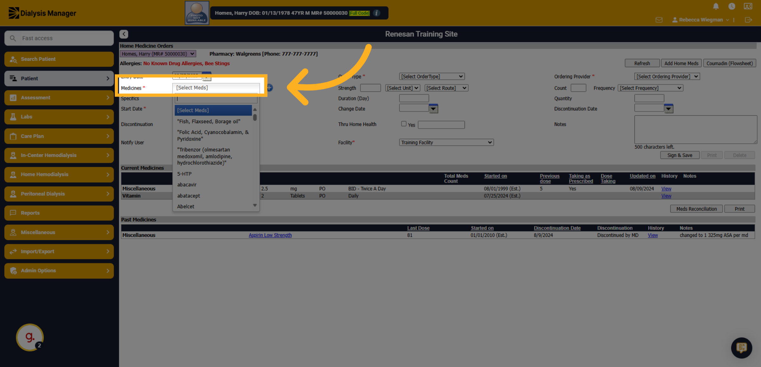Open the clock history icon
Image resolution: width=761 pixels, height=367 pixels.
tap(732, 6)
